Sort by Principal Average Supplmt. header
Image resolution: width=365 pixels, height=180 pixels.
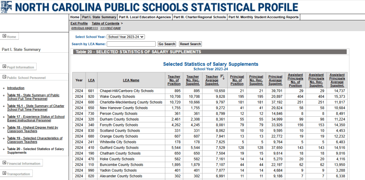(x=275, y=80)
